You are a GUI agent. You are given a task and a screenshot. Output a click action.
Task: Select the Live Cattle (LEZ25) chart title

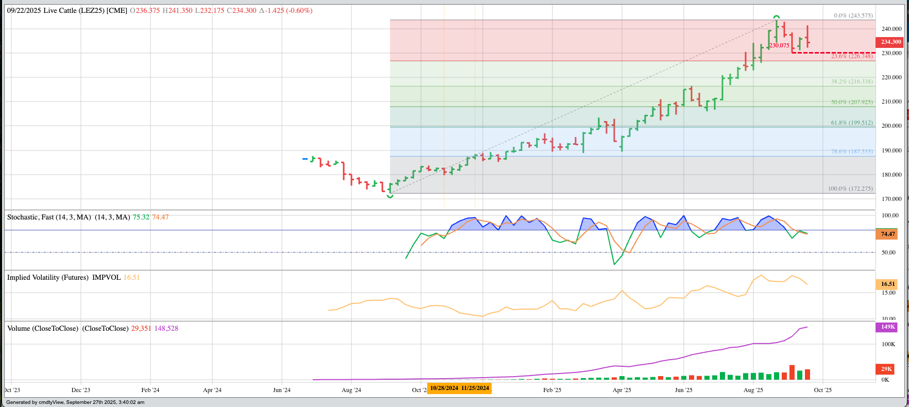(x=67, y=10)
